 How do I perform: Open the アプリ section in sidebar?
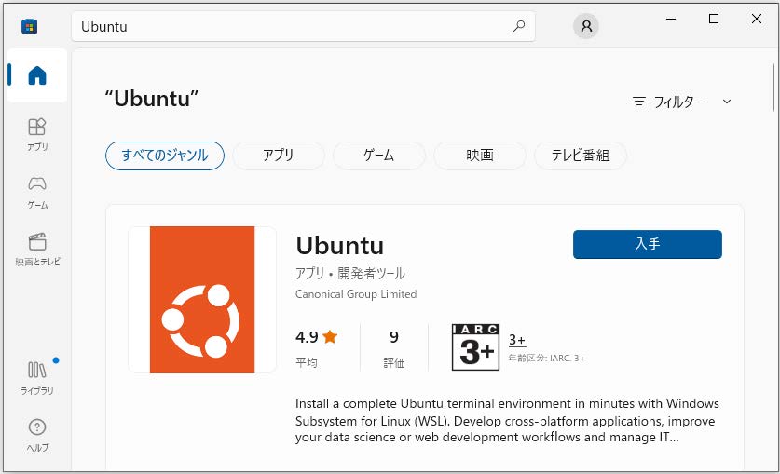click(x=37, y=134)
